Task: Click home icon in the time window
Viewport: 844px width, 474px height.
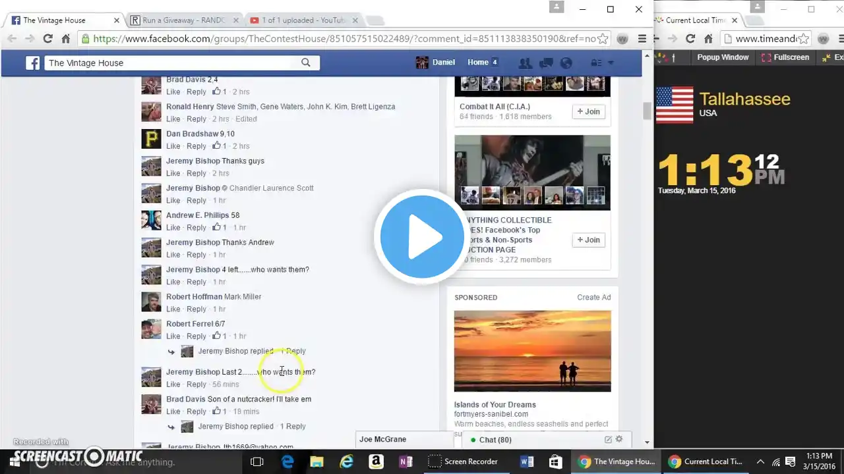Action: tap(709, 39)
